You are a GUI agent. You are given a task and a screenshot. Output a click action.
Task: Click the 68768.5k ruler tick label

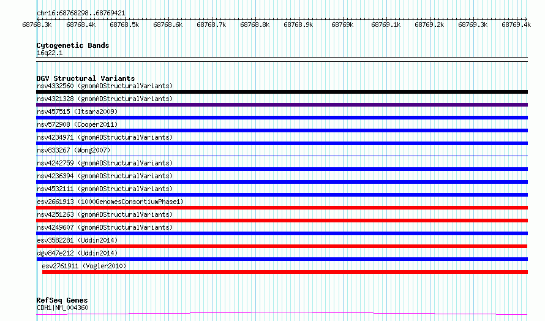[124, 25]
